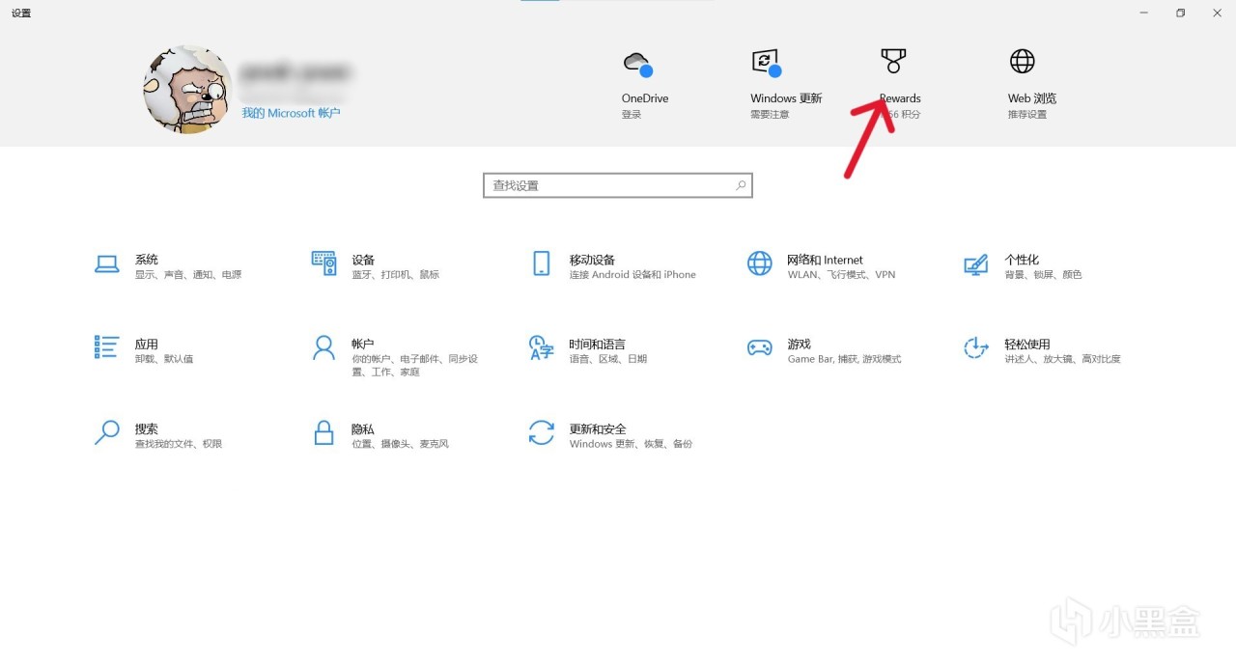Open 隐私 (Privacy) lock icon
Viewport: 1236px width, 663px height.
[x=323, y=432]
